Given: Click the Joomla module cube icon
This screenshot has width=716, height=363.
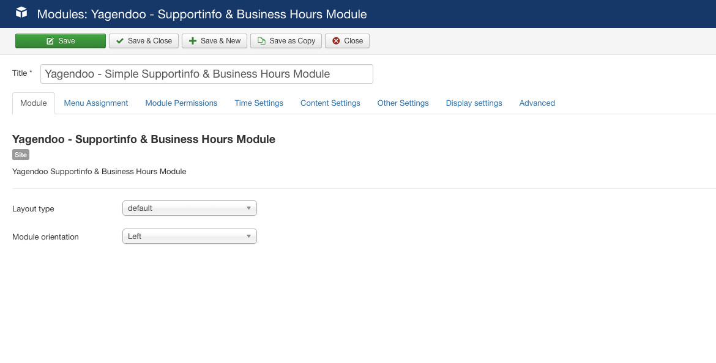Looking at the screenshot, I should point(21,13).
